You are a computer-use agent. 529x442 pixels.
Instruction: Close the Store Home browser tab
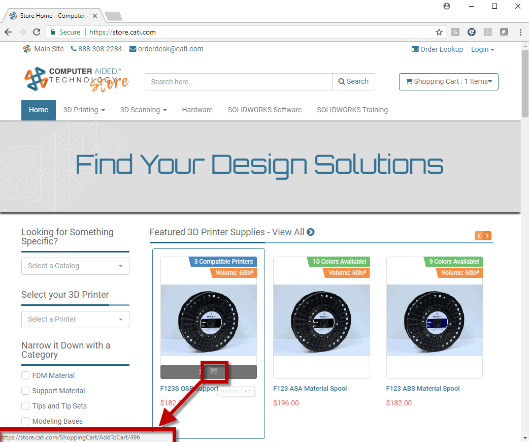(95, 16)
